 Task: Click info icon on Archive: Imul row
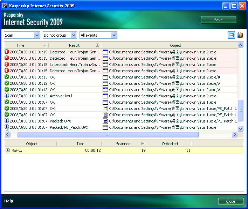coord(7,96)
